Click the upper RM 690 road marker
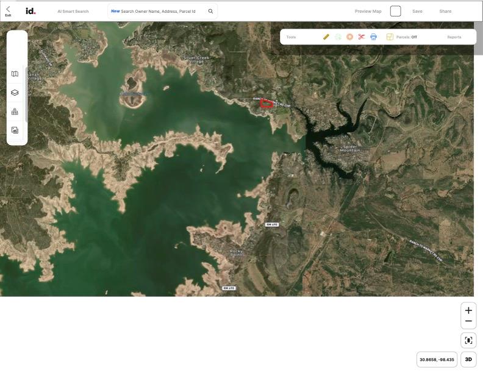Image resolution: width=483 pixels, height=373 pixels. click(x=272, y=225)
